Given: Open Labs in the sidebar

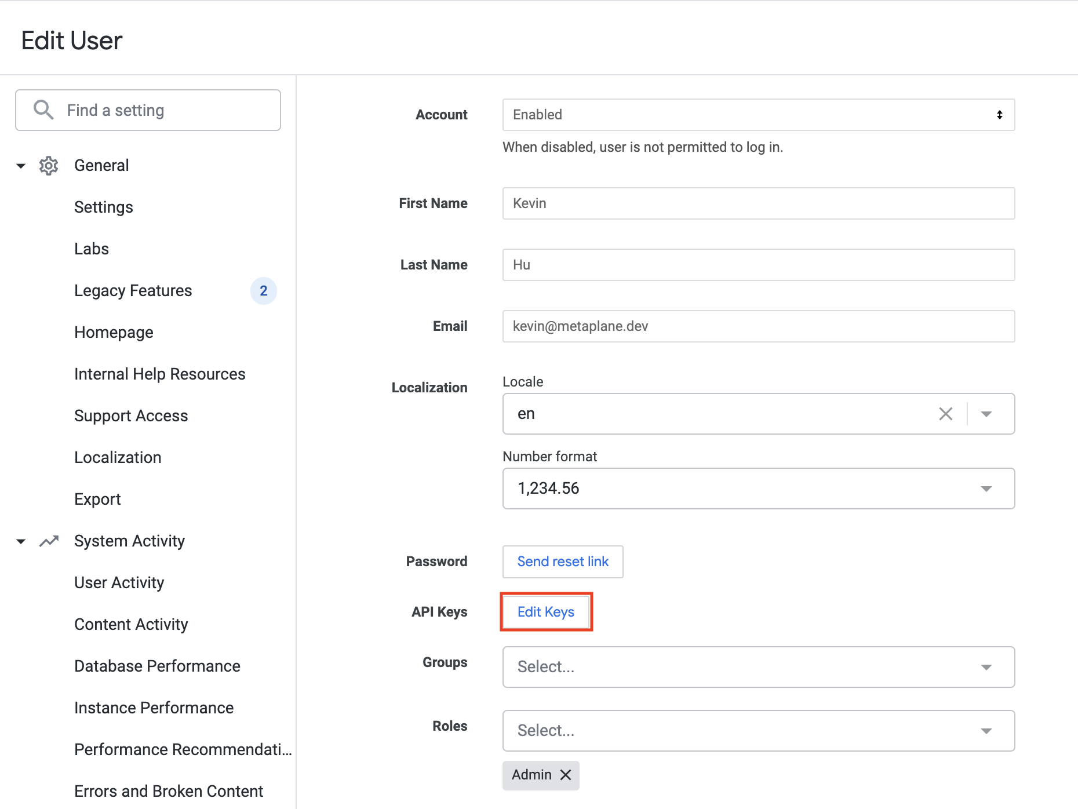Looking at the screenshot, I should [92, 249].
